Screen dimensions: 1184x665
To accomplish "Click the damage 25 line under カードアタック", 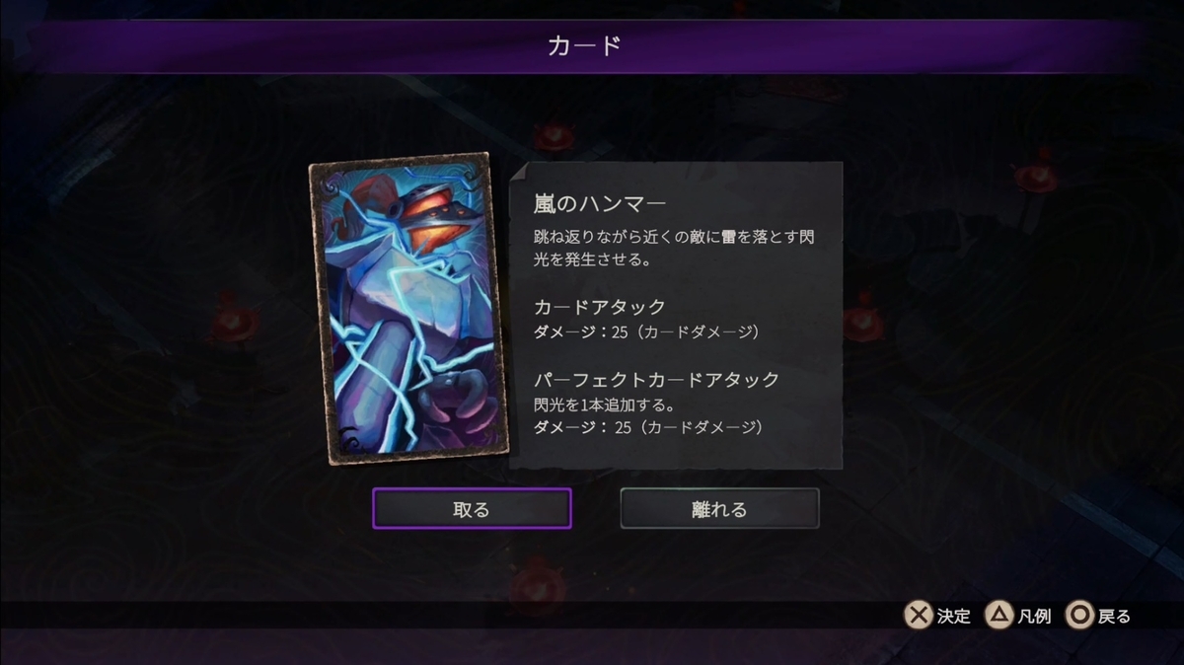I will pyautogui.click(x=646, y=332).
